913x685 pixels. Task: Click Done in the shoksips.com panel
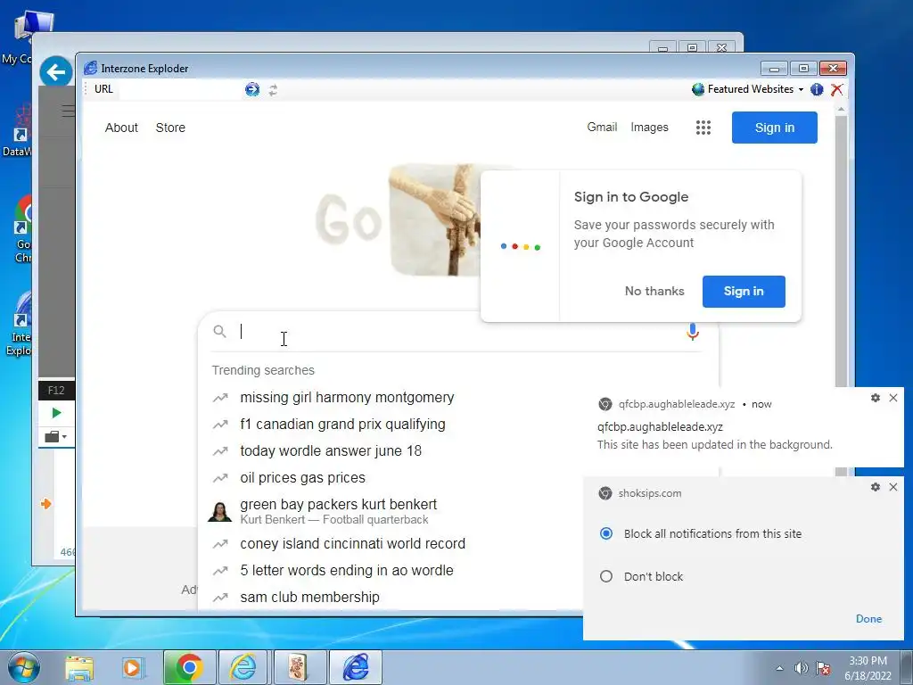868,619
